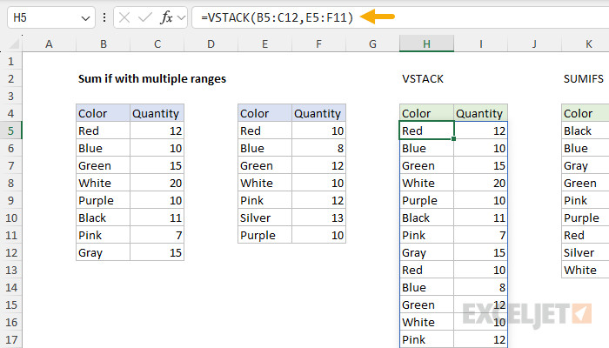This screenshot has width=609, height=348.
Task: Select 'Silver' cell in column K
Action: (586, 253)
